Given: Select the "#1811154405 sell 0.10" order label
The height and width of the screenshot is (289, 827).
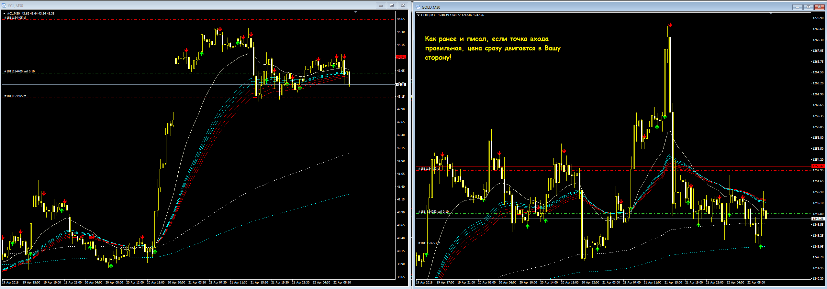Looking at the screenshot, I should click(x=19, y=71).
